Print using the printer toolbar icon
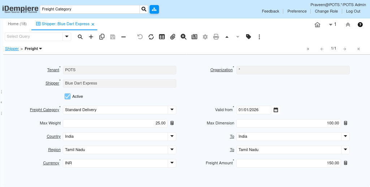 (216, 37)
